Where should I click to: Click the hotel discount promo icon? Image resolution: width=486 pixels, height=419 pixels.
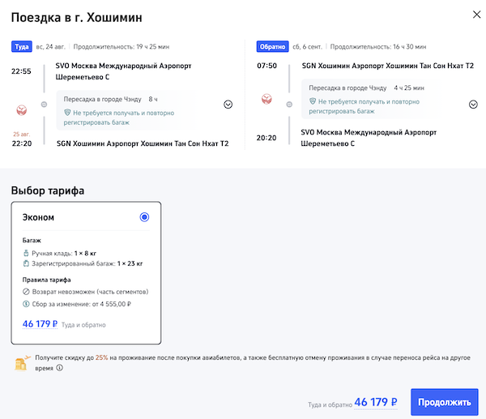coord(23,361)
